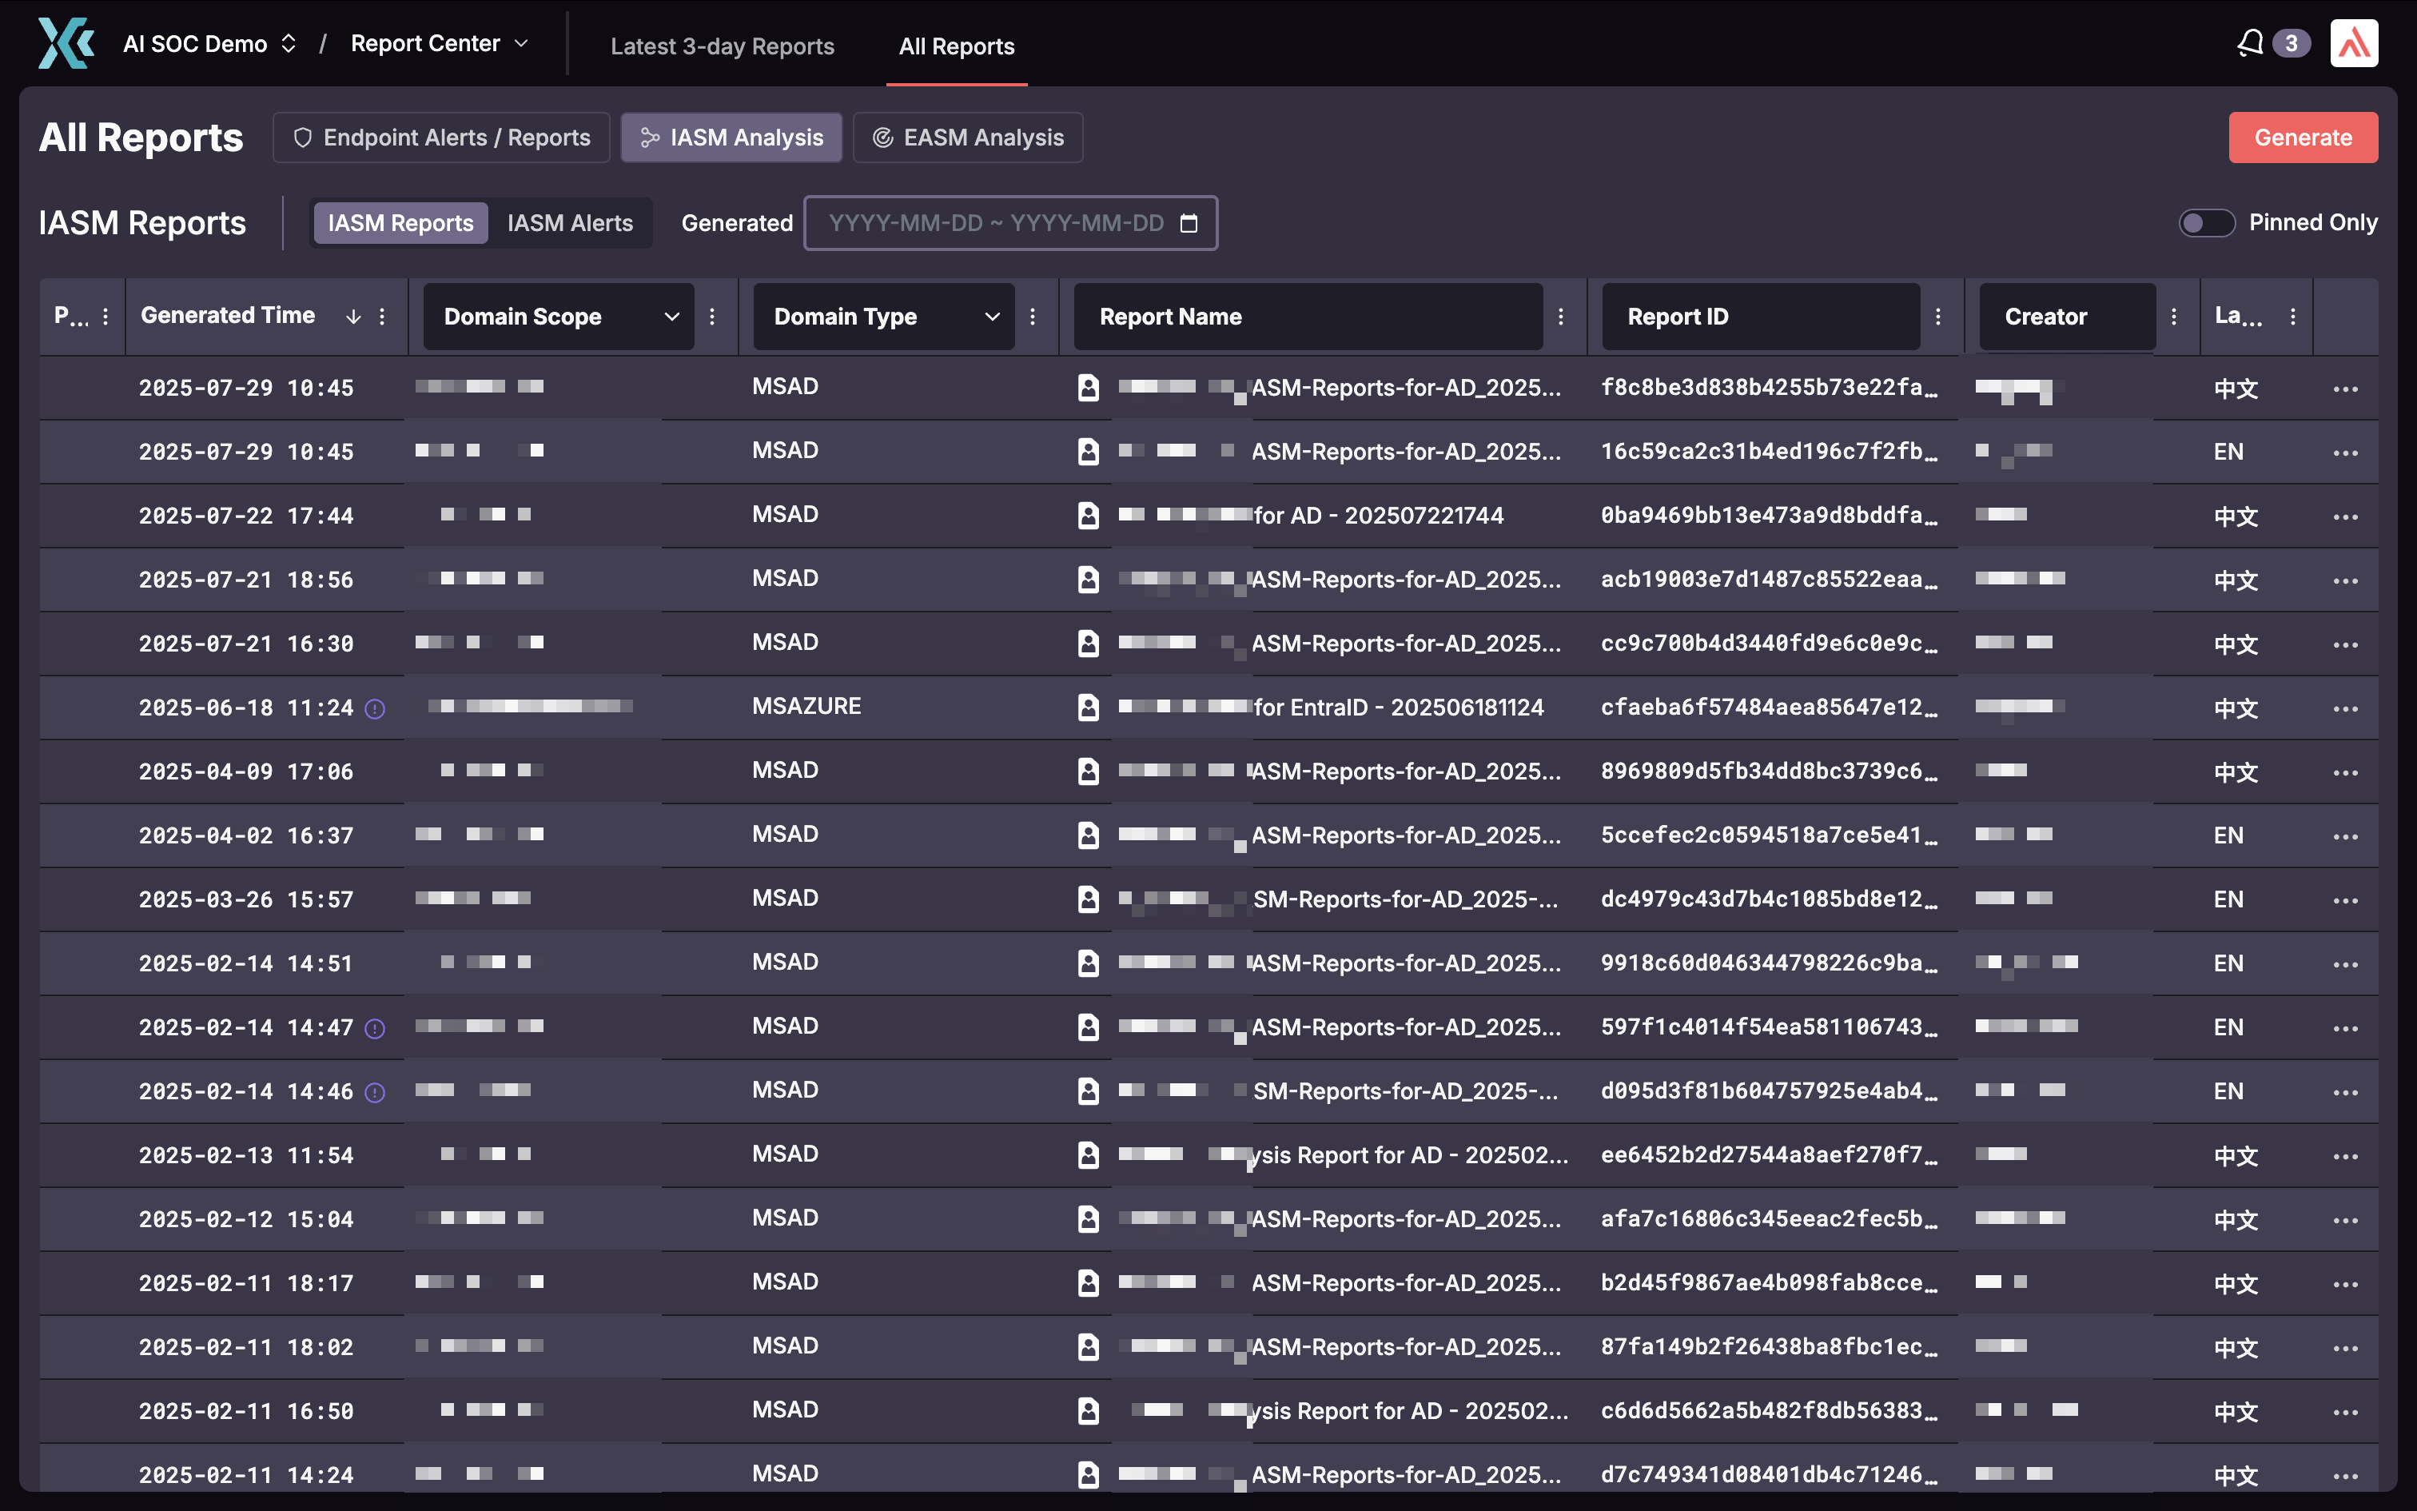Open column options menu on Report Name
The image size is (2417, 1511).
1562,316
